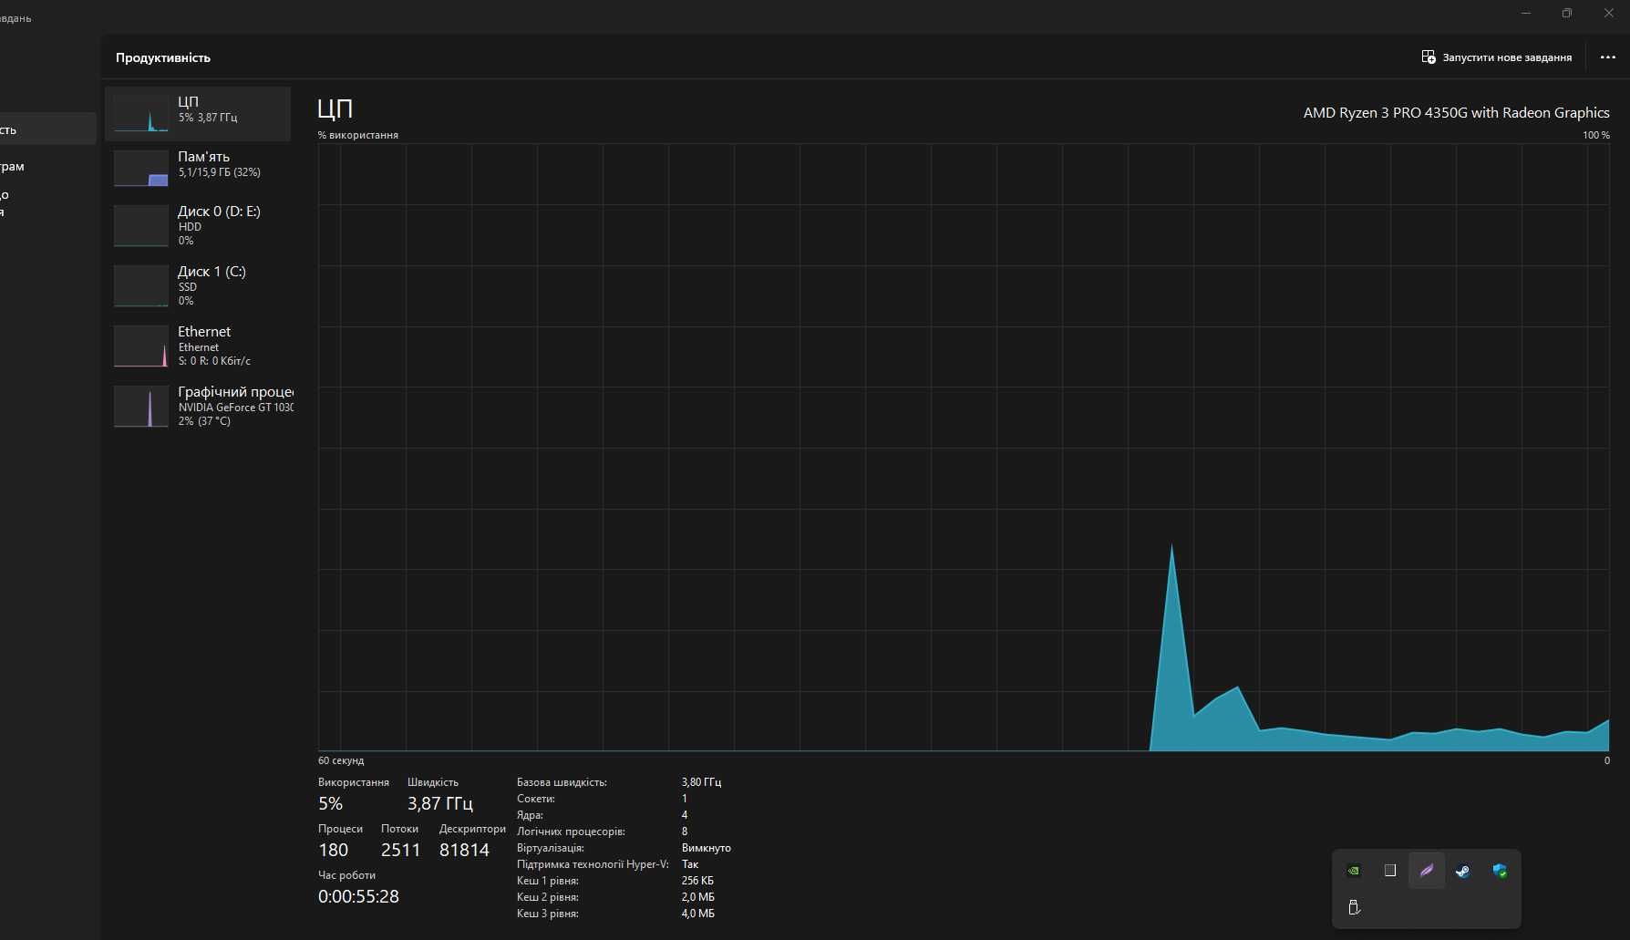
Task: Click the 5% value under Використання
Action: 330,803
